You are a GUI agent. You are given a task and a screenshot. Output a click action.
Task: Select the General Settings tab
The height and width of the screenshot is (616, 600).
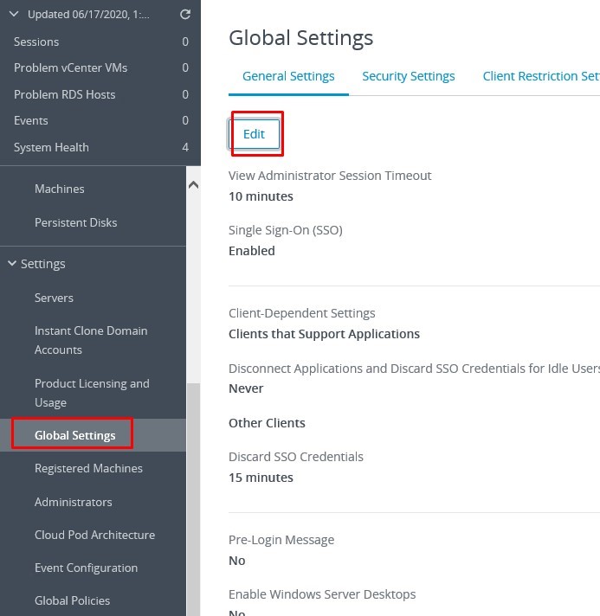288,76
